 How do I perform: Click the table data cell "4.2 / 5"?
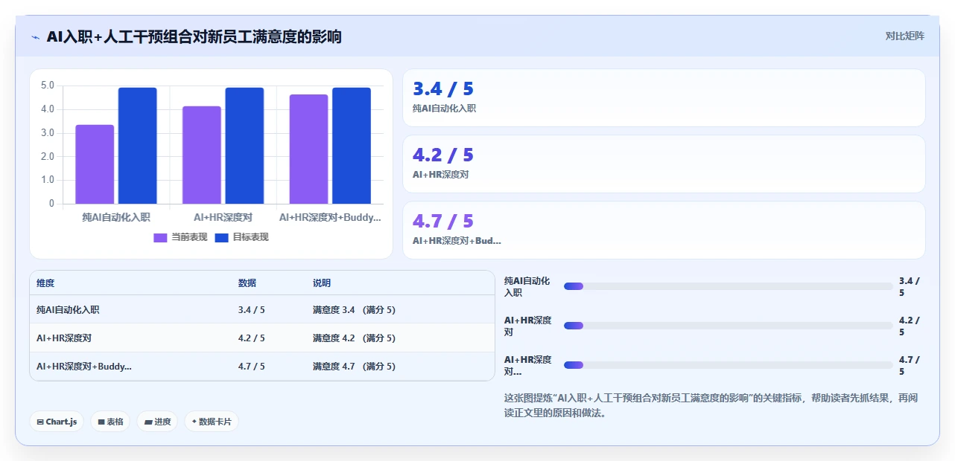pos(252,338)
